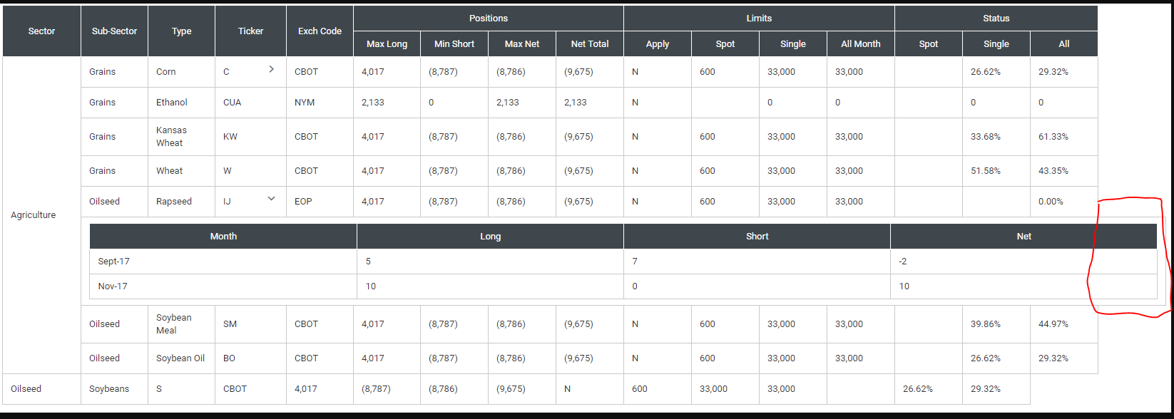Click the Soybean Meal type cell
The height and width of the screenshot is (419, 1174).
[178, 324]
